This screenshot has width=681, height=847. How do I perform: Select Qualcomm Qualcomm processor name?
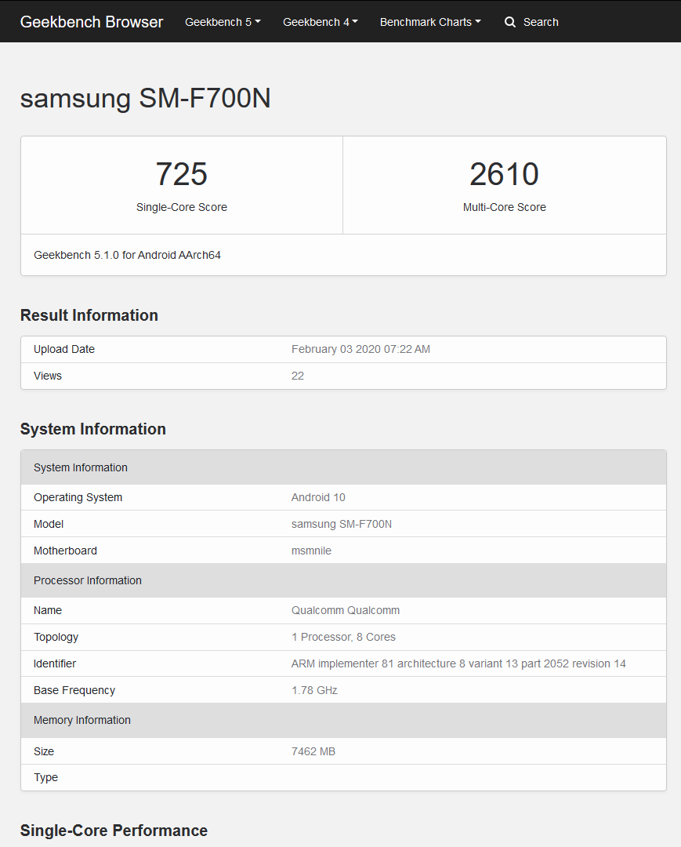(x=346, y=610)
